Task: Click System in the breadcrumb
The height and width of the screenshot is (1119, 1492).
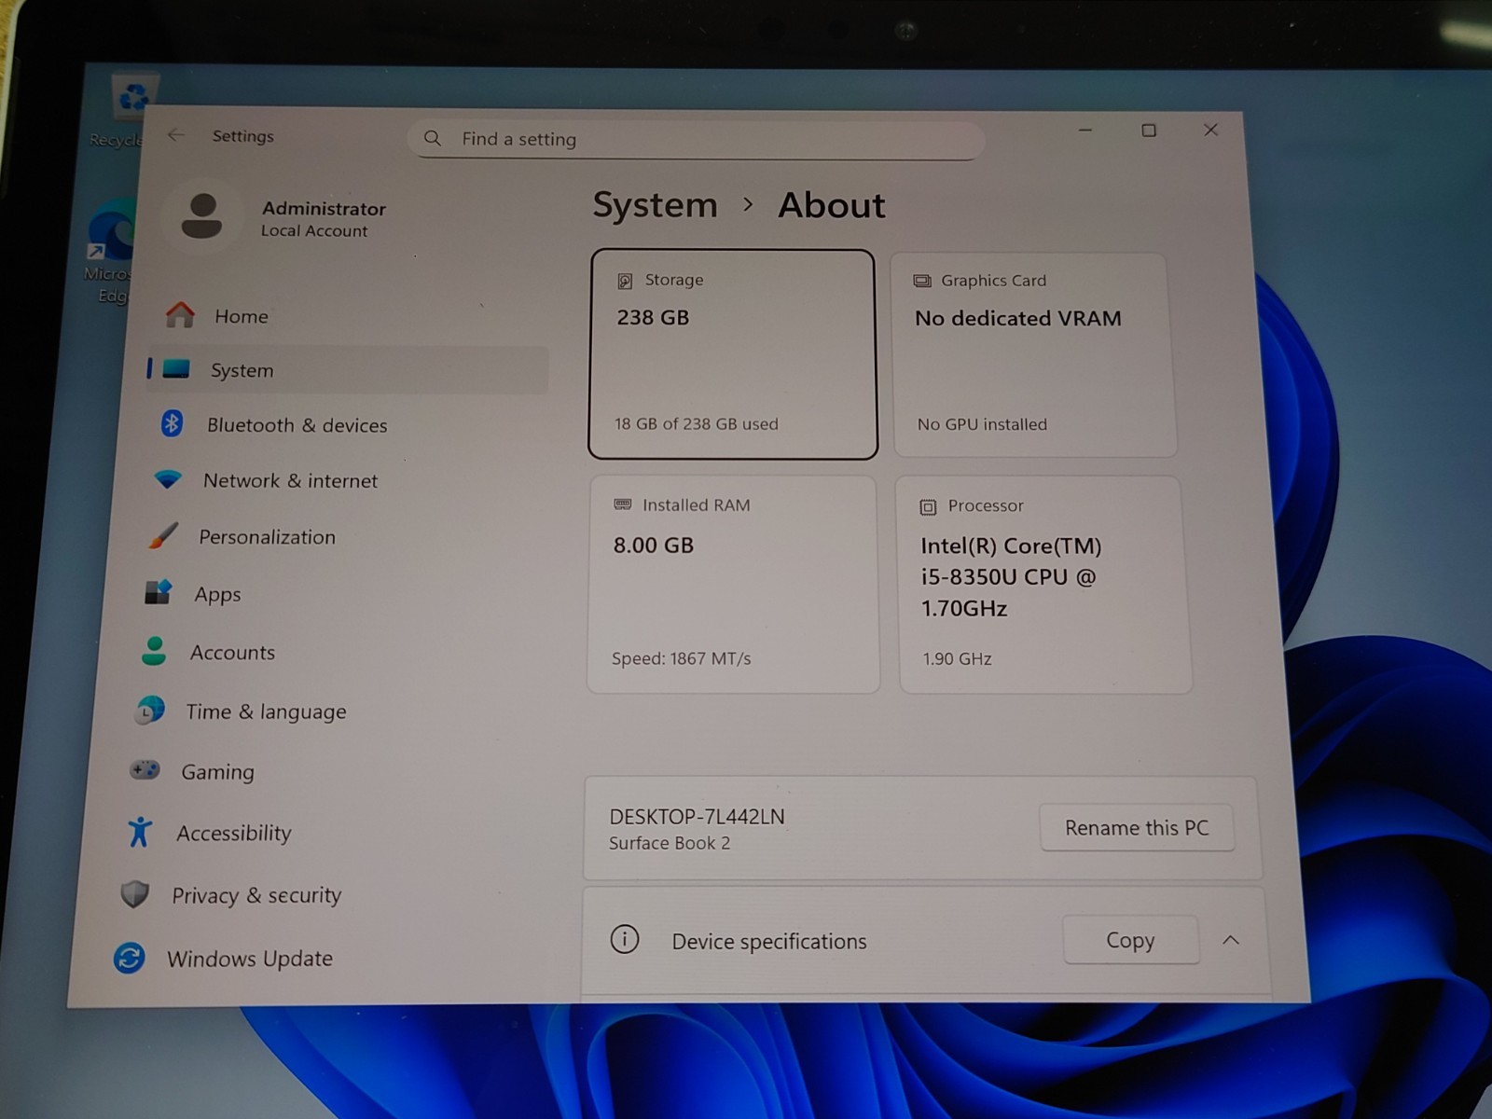Action: tap(655, 204)
